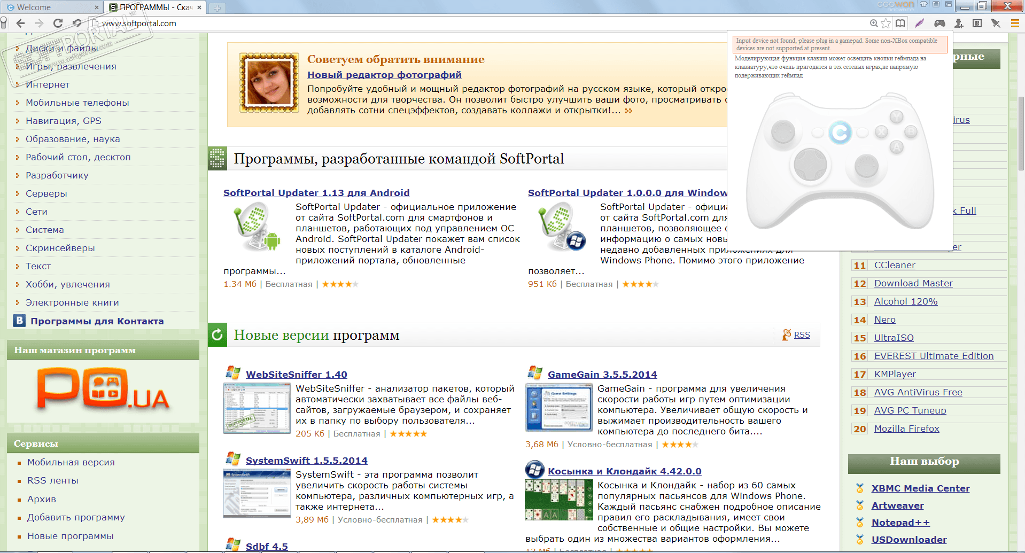This screenshot has width=1025, height=553.
Task: Click the WebSiteSniffer screenshot thumbnail
Action: 257,408
